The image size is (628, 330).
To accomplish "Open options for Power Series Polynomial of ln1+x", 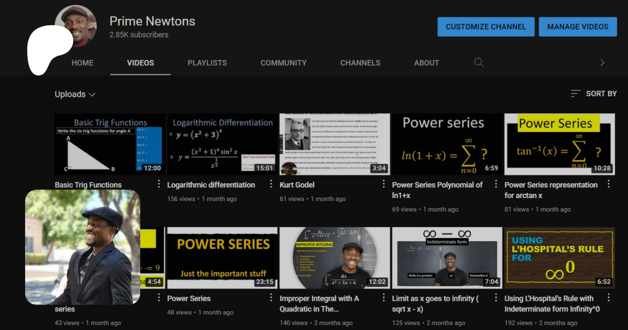I will tap(496, 184).
